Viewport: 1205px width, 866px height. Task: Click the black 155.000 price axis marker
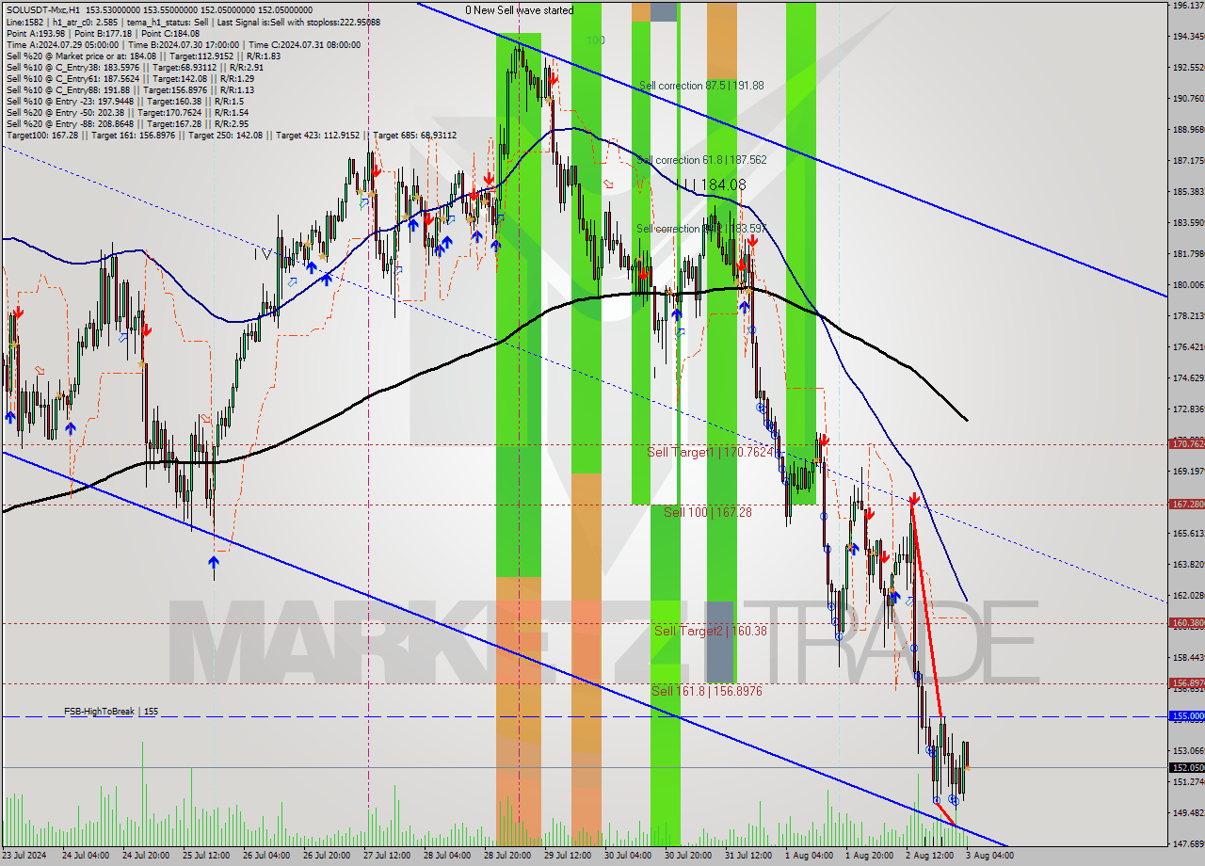click(1186, 716)
